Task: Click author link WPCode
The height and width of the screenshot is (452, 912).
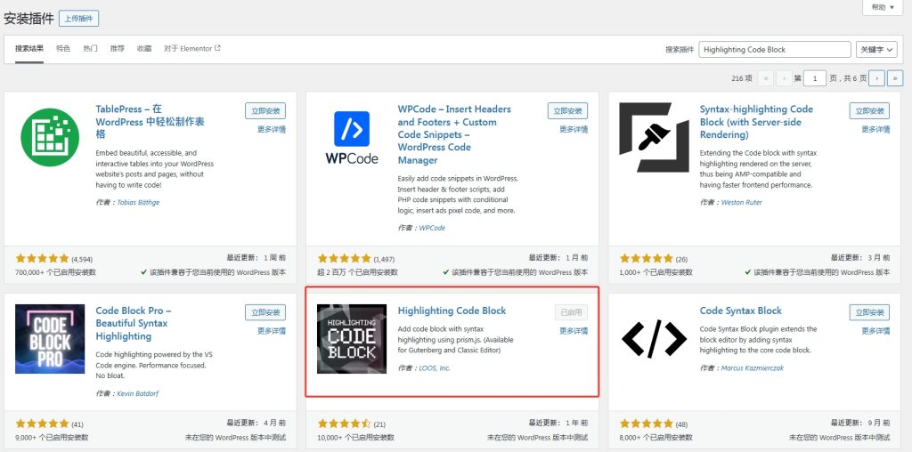Action: [x=432, y=229]
